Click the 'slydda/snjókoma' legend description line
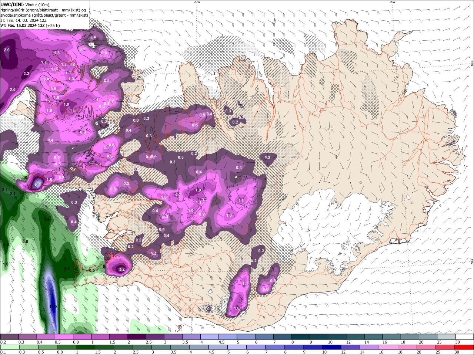The height and width of the screenshot is (355, 474). [x=44, y=15]
